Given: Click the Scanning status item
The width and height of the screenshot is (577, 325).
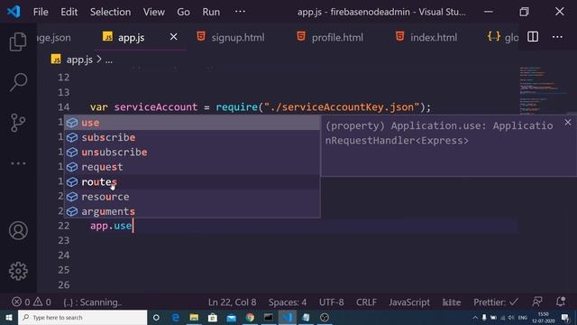Looking at the screenshot, I should pyautogui.click(x=92, y=302).
